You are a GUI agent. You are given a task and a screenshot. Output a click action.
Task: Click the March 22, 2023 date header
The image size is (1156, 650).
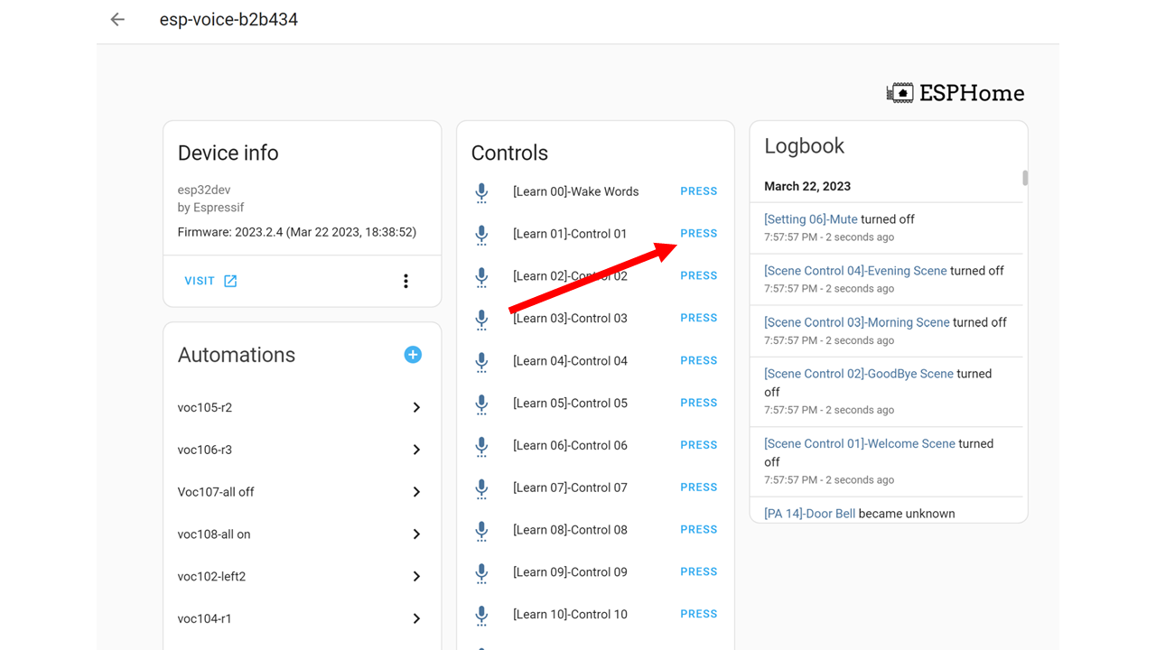807,186
